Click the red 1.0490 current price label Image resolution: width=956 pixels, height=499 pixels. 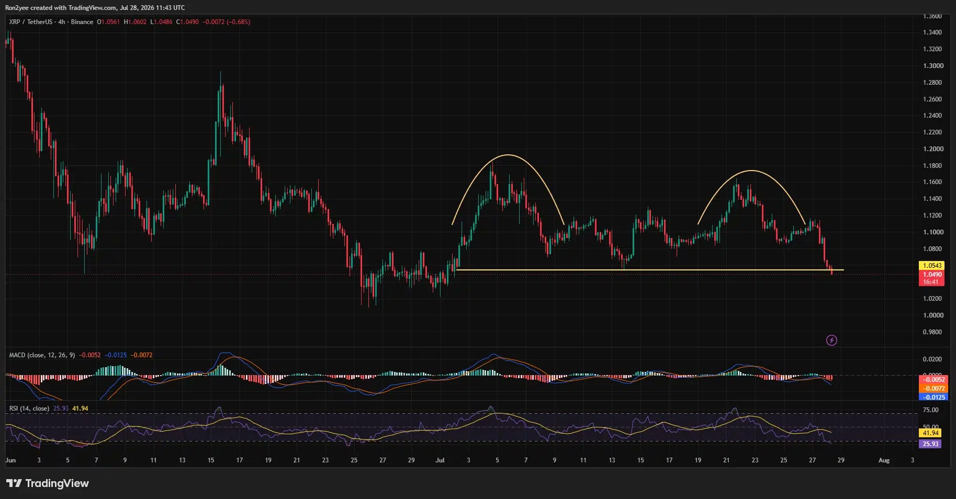click(x=932, y=274)
